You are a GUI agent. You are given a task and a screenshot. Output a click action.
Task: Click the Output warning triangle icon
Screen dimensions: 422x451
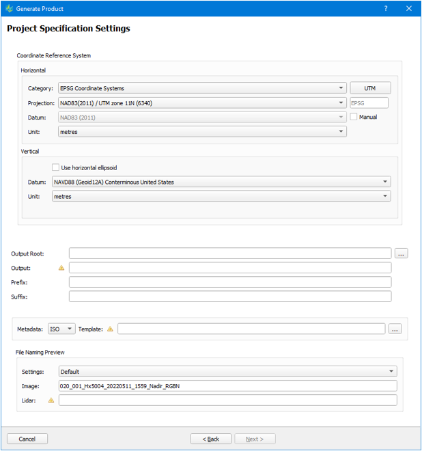coord(61,268)
